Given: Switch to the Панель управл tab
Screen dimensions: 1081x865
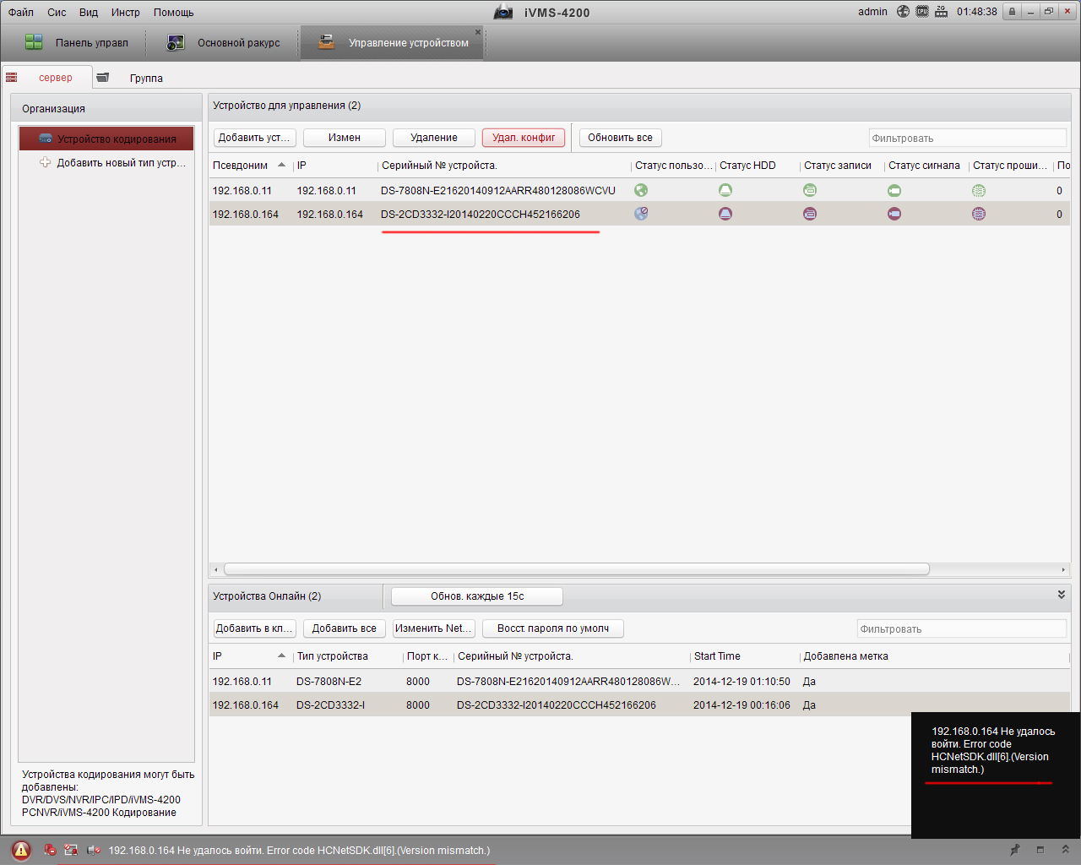Looking at the screenshot, I should point(76,42).
